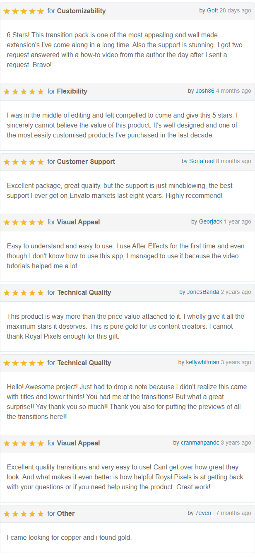Screen dimensions: 255x558
Task: View kellywhitman's profile
Action: click(202, 362)
